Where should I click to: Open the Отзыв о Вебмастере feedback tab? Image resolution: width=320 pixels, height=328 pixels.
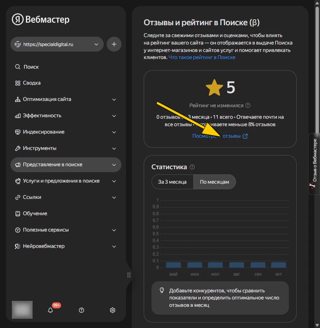314,164
